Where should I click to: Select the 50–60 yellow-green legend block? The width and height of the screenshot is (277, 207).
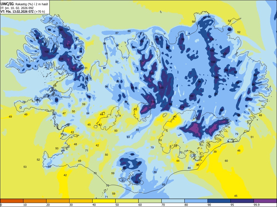click(x=127, y=201)
